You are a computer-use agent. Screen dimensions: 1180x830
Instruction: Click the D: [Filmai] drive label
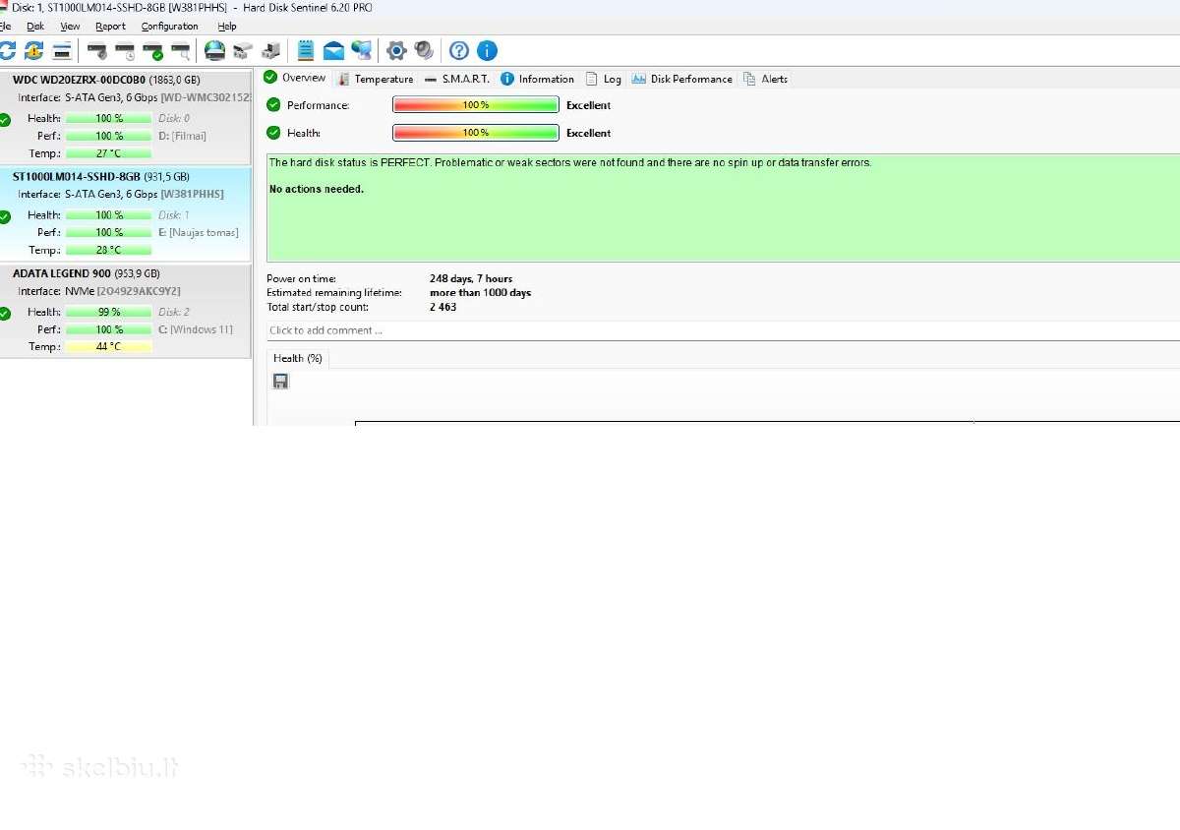pos(182,136)
